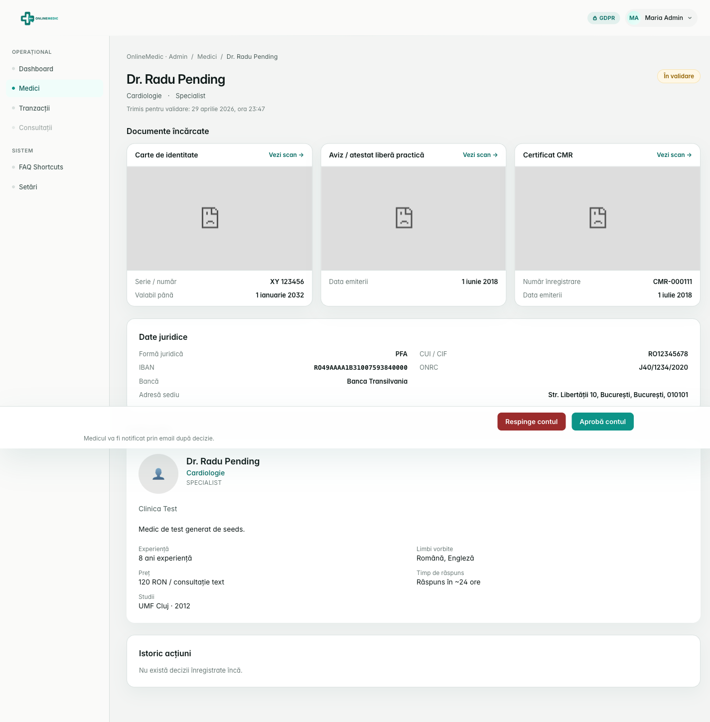Click the Documente încărcate heading

(168, 131)
